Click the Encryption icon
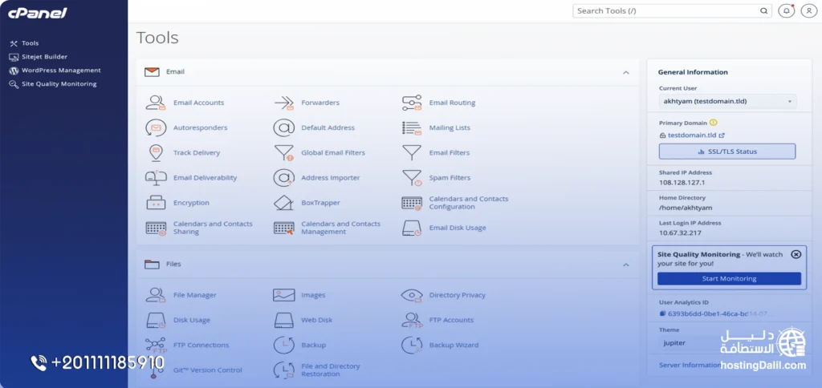822x388 pixels. [156, 203]
